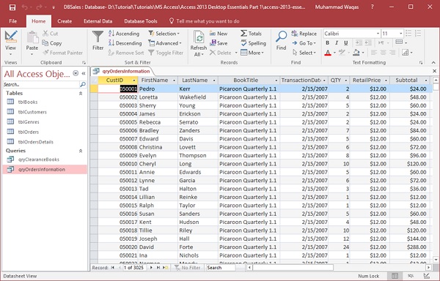Go to next record arrow
This screenshot has height=281, width=440.
(151, 268)
